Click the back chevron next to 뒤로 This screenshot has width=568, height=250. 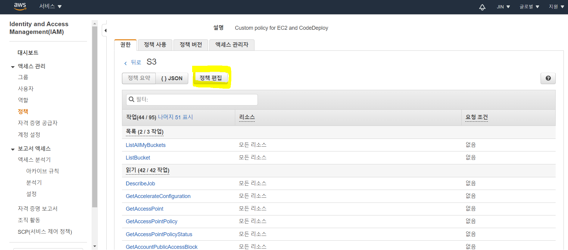tap(126, 63)
